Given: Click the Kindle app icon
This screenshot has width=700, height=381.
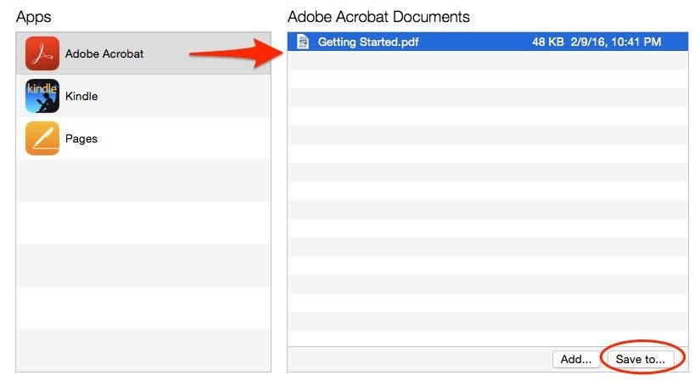Looking at the screenshot, I should pyautogui.click(x=42, y=96).
